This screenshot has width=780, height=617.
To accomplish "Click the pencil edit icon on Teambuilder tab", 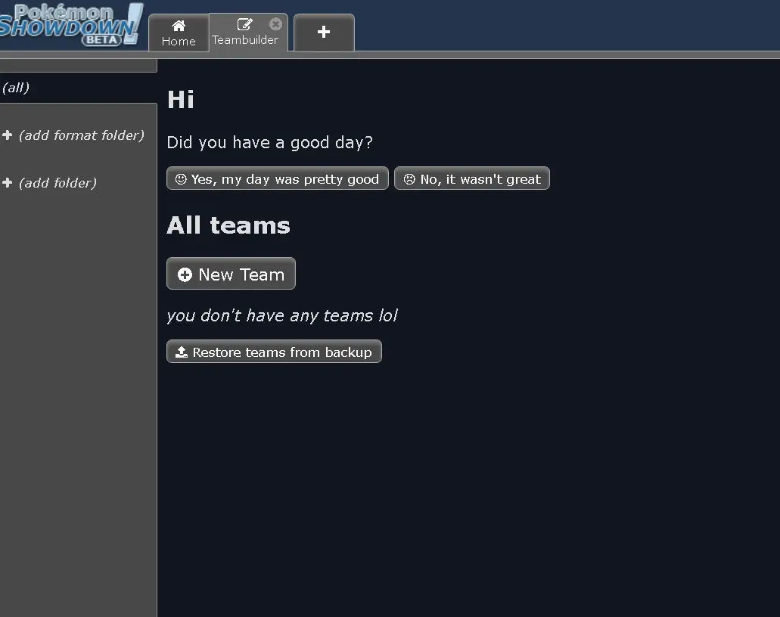I will click(244, 24).
